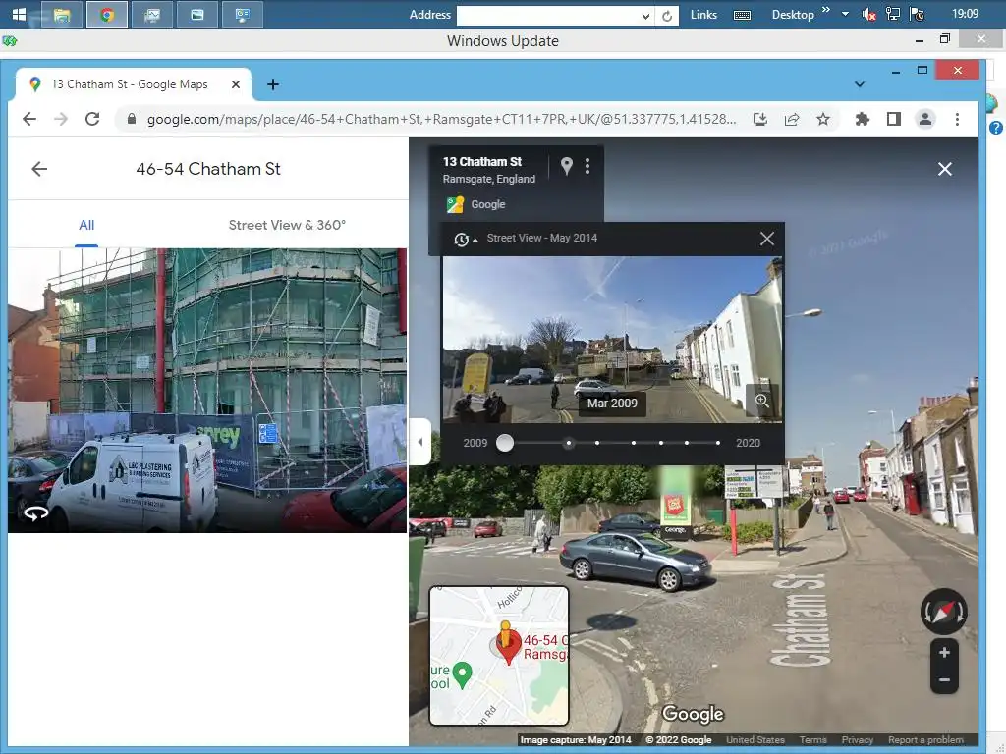The height and width of the screenshot is (754, 1006).
Task: Open the taskbar Address dropdown arrow
Action: (645, 16)
